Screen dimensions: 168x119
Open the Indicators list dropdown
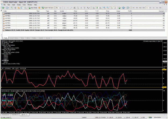pos(120,8)
